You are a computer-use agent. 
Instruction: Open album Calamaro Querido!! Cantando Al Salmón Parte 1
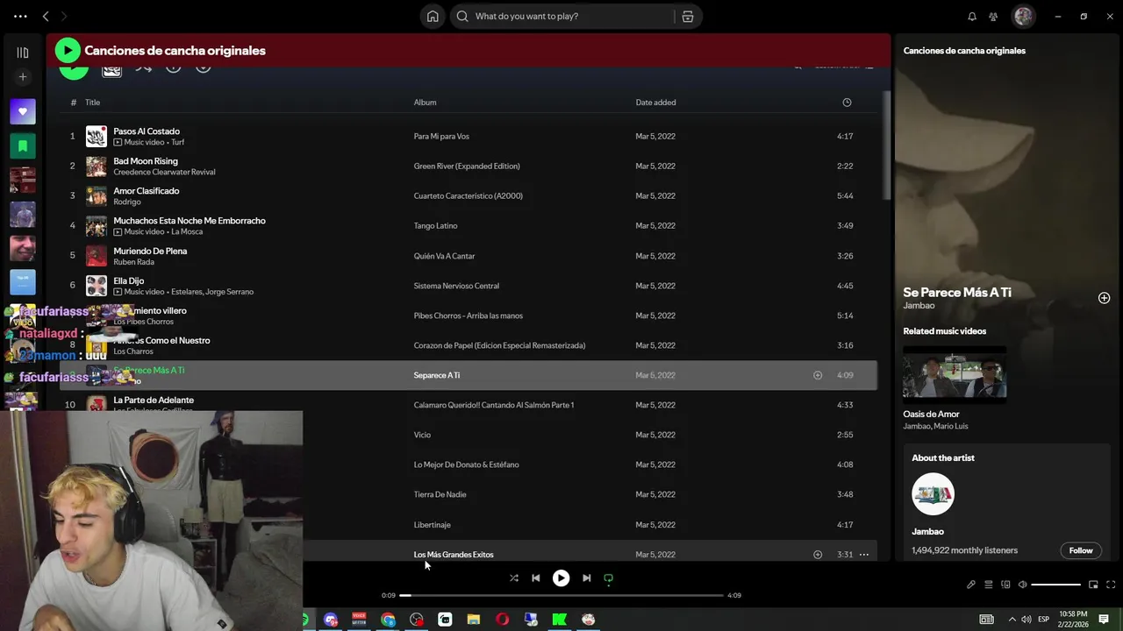[493, 405]
